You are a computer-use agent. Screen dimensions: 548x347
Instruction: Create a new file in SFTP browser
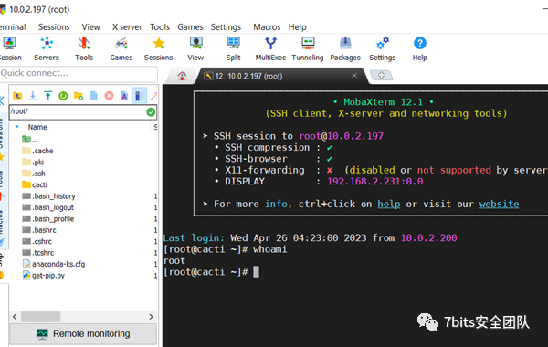pyautogui.click(x=94, y=95)
